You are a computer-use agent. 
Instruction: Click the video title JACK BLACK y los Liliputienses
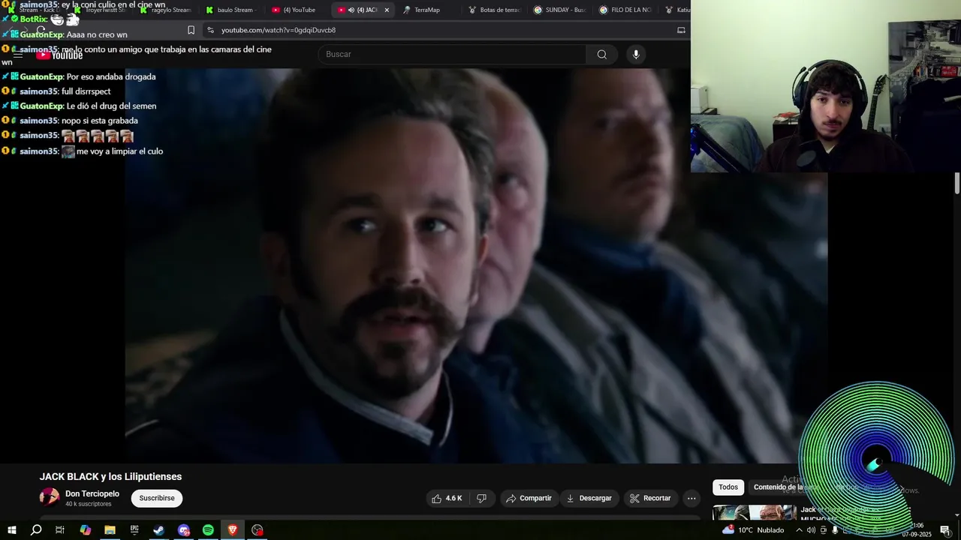pos(110,476)
